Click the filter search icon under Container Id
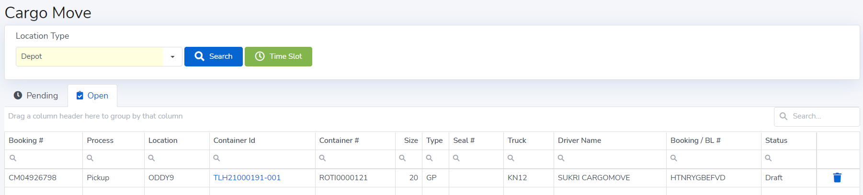The width and height of the screenshot is (863, 195). (x=216, y=158)
